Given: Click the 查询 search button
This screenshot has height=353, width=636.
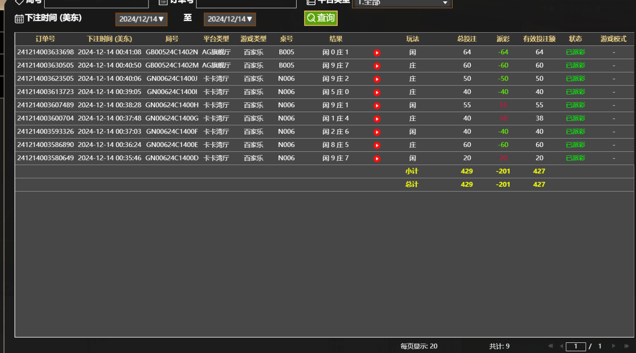Looking at the screenshot, I should tap(320, 18).
